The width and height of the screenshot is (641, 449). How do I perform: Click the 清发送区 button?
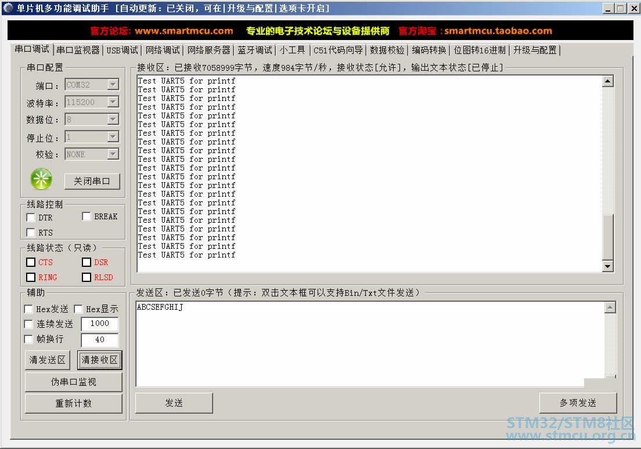(x=48, y=360)
